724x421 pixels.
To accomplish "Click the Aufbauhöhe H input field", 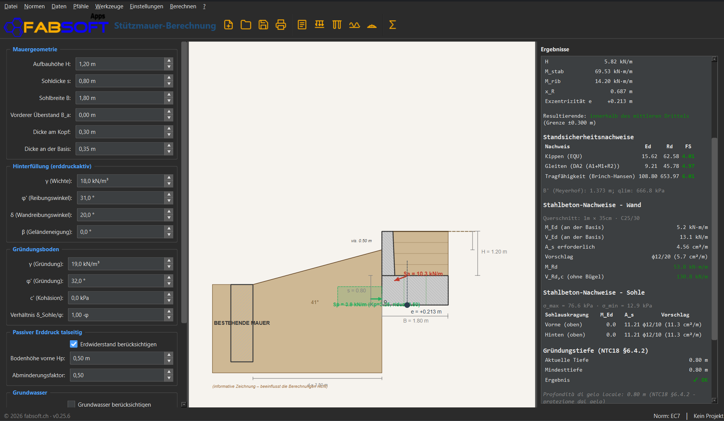I will point(120,64).
